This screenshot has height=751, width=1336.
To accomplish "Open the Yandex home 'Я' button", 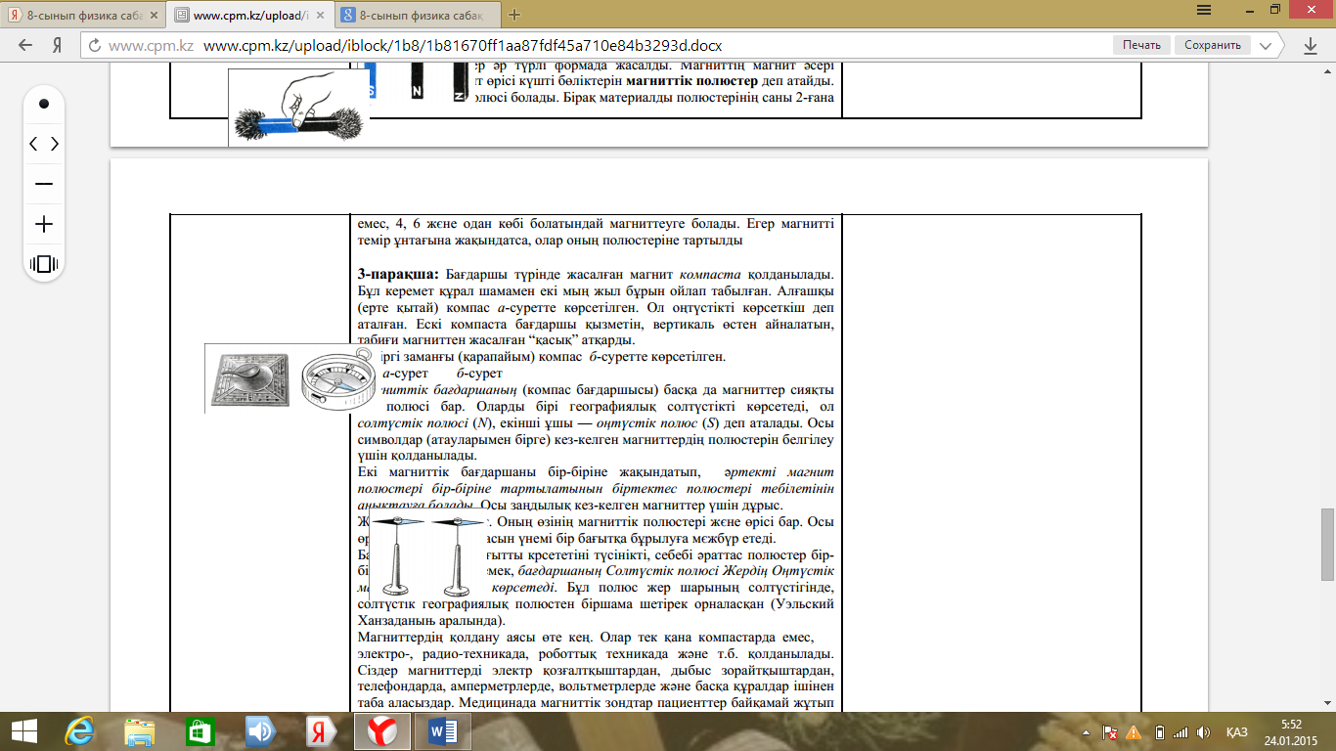I will (x=58, y=45).
